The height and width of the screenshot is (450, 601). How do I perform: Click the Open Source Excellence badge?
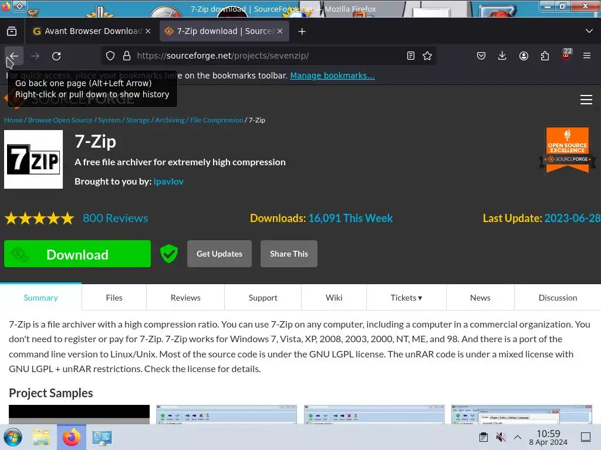[568, 150]
